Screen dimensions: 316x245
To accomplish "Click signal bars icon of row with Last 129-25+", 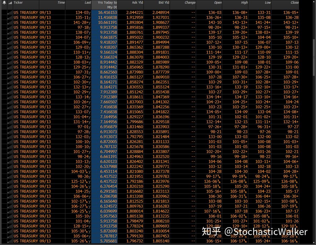I will (10, 67).
